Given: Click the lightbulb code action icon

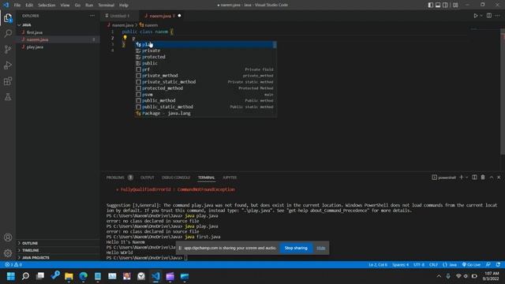Looking at the screenshot, I should (x=125, y=38).
